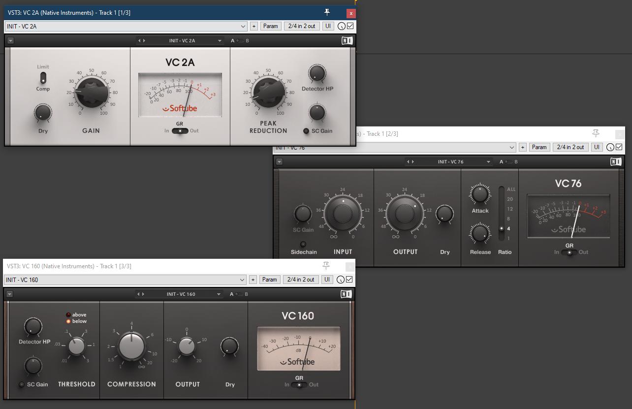This screenshot has width=632, height=409.
Task: Click the VC 76 Dry knob
Action: coord(444,214)
